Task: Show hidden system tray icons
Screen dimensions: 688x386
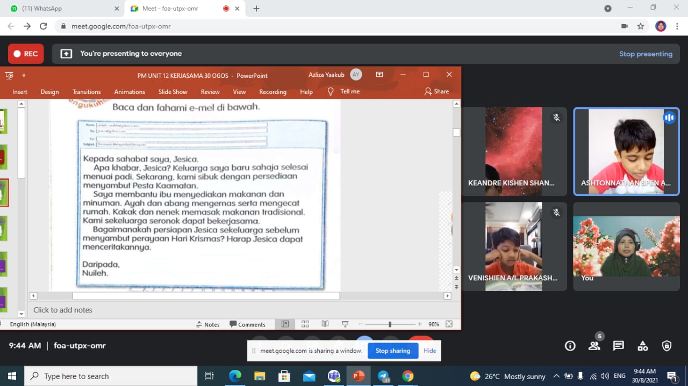Action: [x=556, y=376]
